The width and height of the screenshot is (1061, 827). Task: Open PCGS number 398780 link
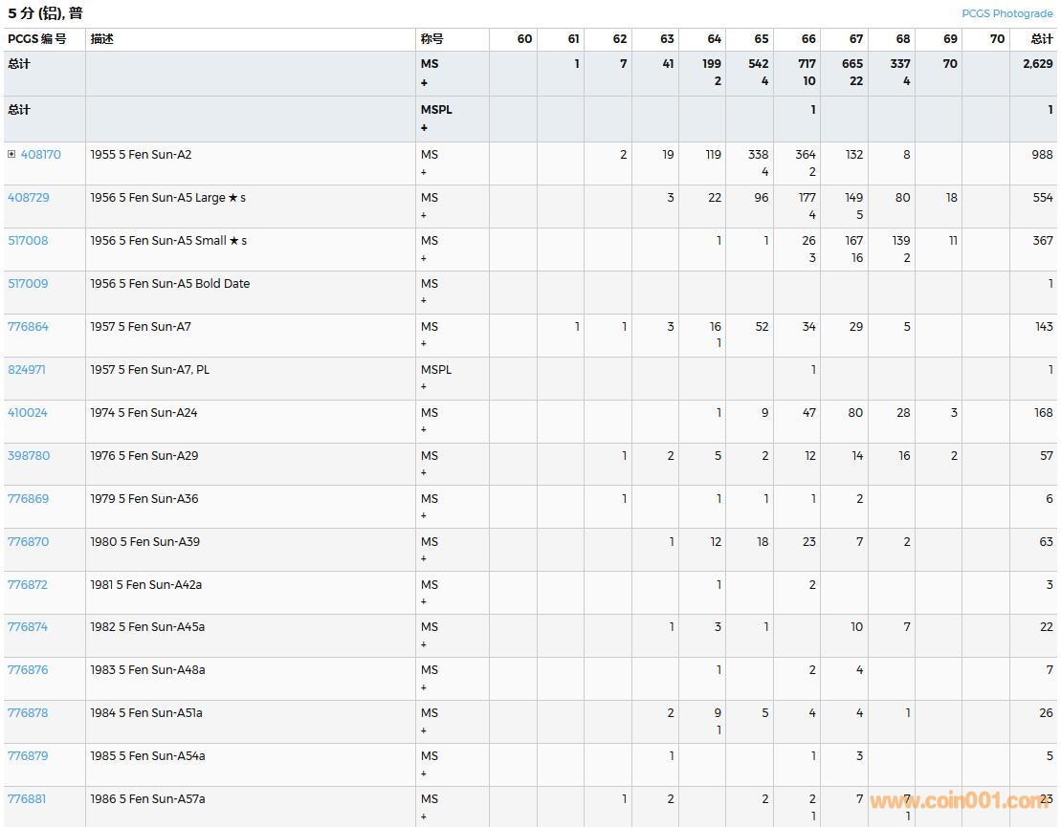click(x=28, y=456)
